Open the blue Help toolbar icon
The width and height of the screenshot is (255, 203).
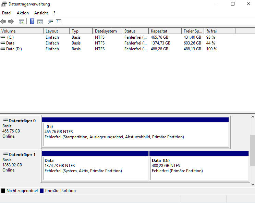coord(32,21)
